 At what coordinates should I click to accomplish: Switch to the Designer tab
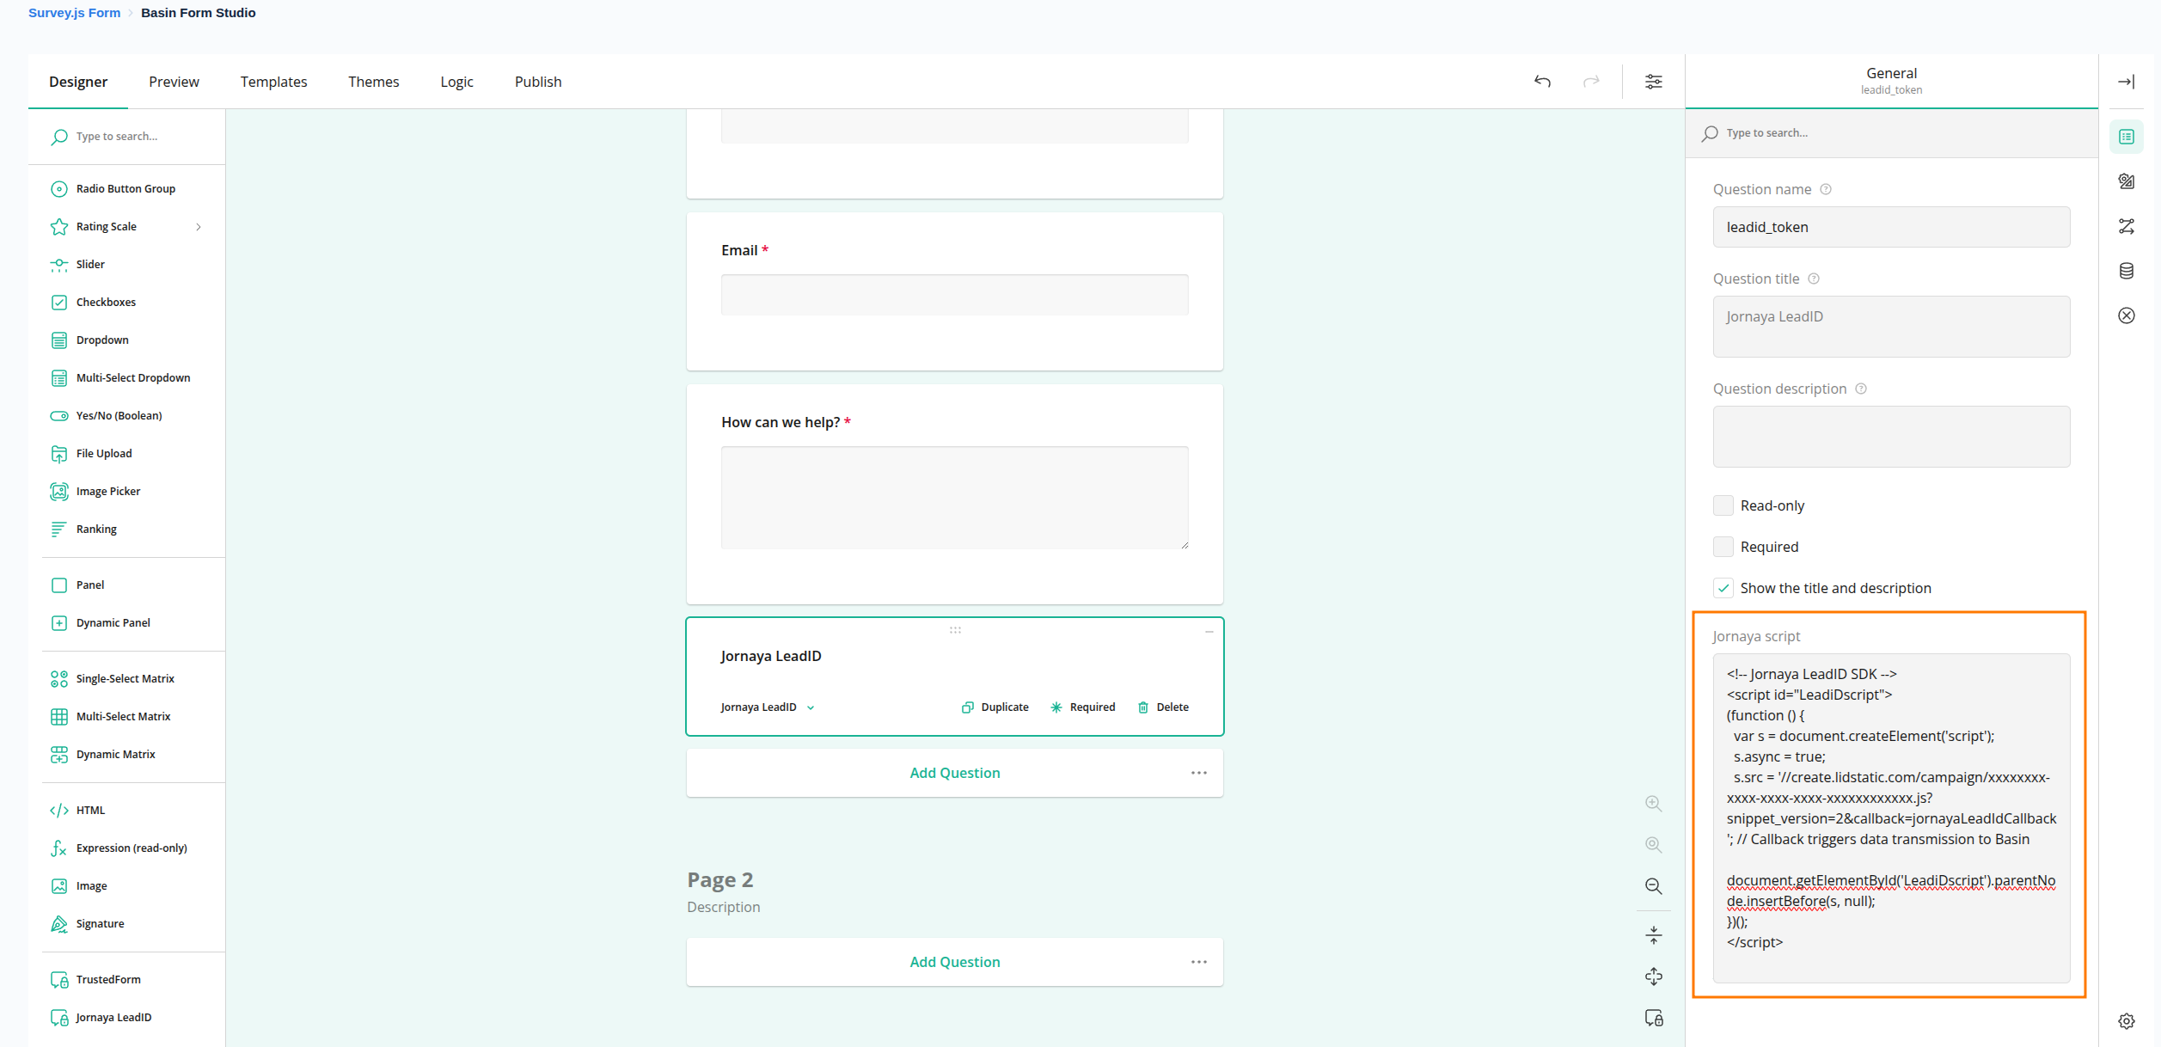coord(78,82)
